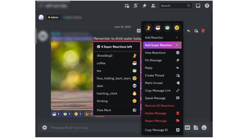Toggle the coffee reaction pill under image

tap(56, 114)
